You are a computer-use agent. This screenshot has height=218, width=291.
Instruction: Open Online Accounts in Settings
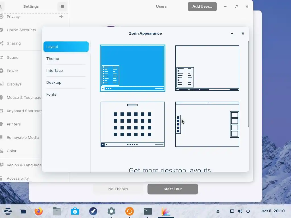(21, 30)
